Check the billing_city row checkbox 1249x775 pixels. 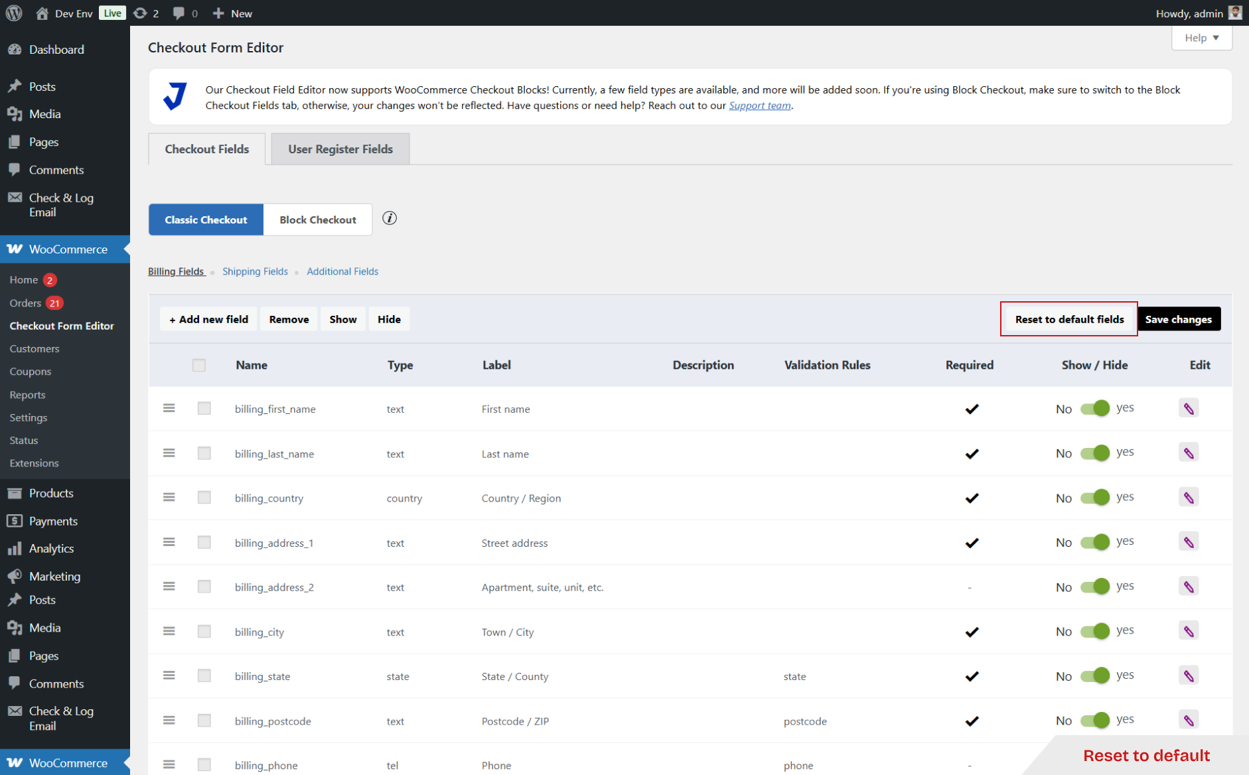coord(204,631)
